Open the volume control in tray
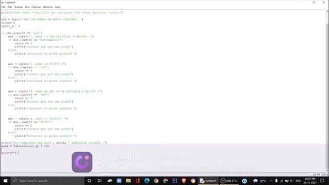329x185 pixels. pos(291,181)
